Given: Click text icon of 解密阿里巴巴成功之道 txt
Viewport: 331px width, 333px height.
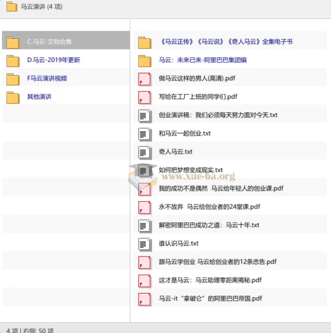Looking at the screenshot, I should pos(145,226).
